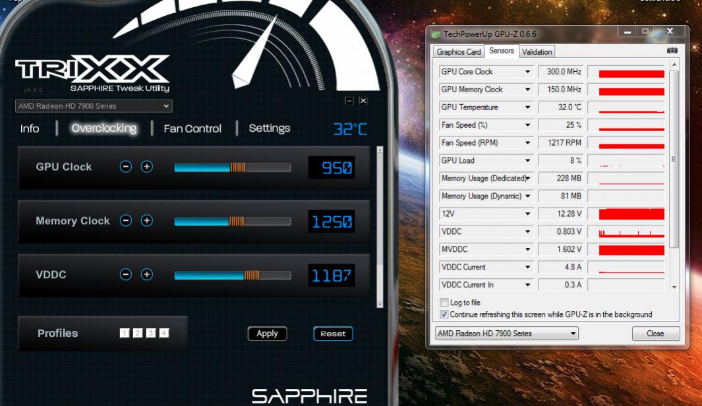
Task: Expand MVDDC sensor dropdown
Action: point(527,249)
